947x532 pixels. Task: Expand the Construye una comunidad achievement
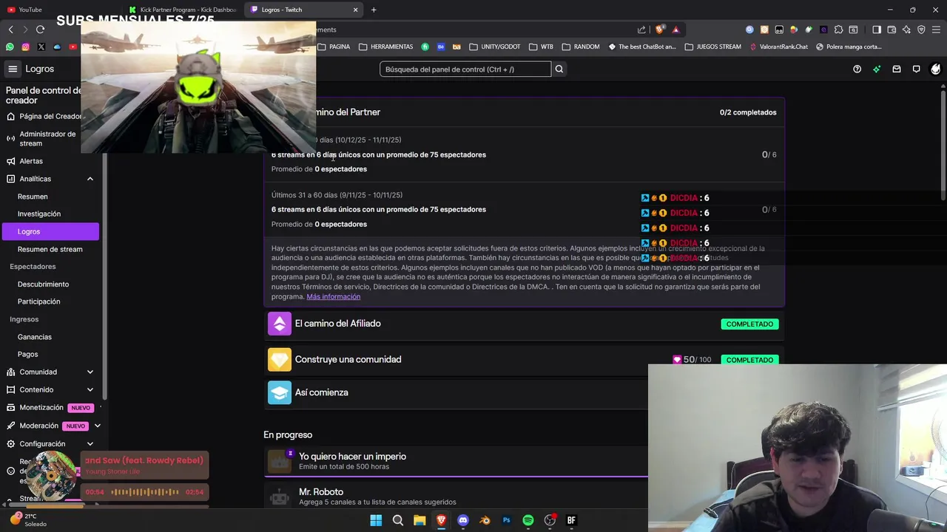tap(524, 360)
